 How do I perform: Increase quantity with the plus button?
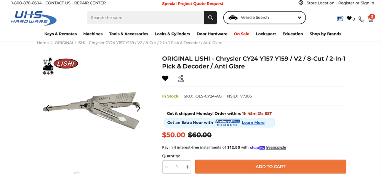(187, 167)
